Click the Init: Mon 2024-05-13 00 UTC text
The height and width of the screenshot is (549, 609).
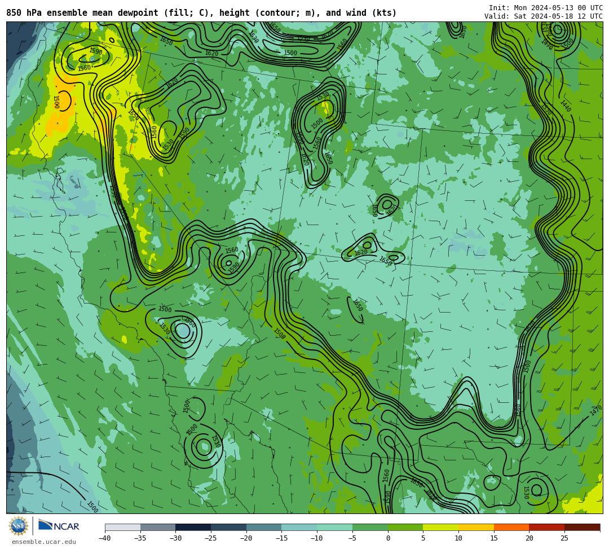546,8
